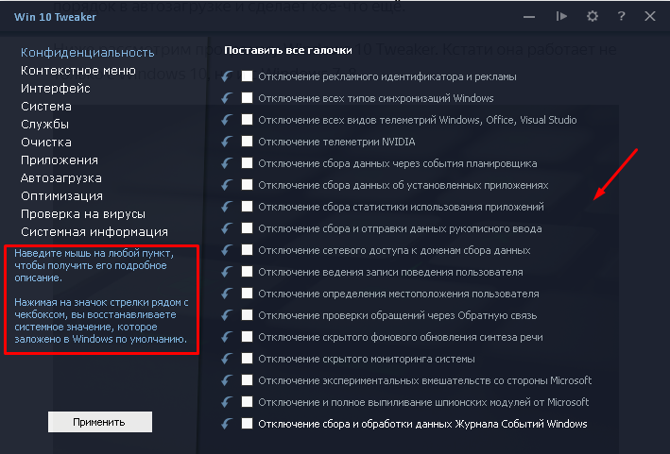Viewport: 670px width, 454px height.
Task: Restore default arrow for шпионских модулей
Action: point(228,402)
